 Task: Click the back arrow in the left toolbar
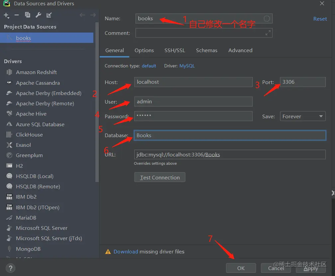[x=82, y=15]
